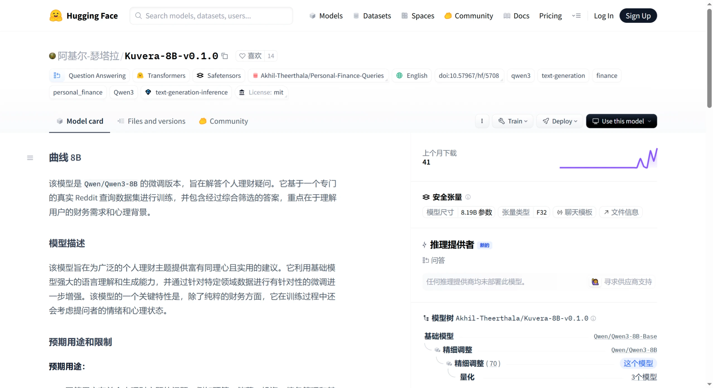Click the Qwen/Qwen3-8B inline code text
Image resolution: width=713 pixels, height=388 pixels.
[x=111, y=184]
